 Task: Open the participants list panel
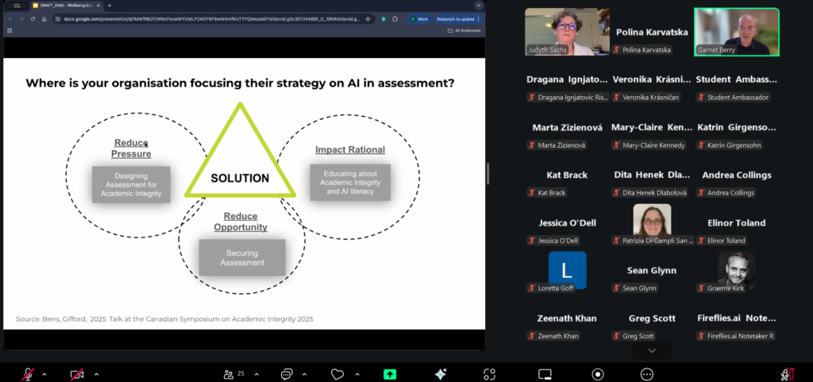[229, 374]
